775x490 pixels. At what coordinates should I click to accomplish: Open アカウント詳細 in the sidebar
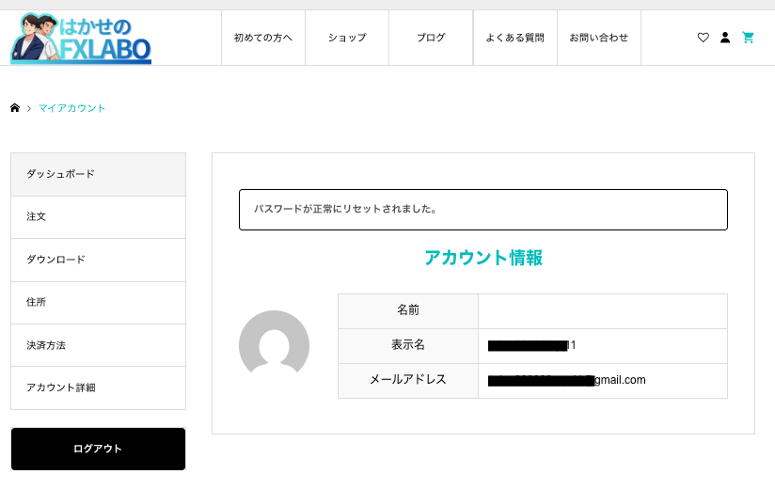pos(98,387)
